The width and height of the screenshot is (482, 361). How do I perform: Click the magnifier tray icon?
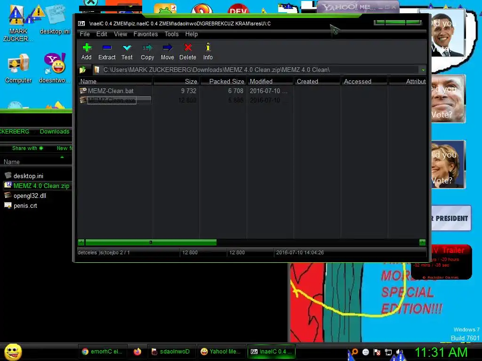[354, 352]
